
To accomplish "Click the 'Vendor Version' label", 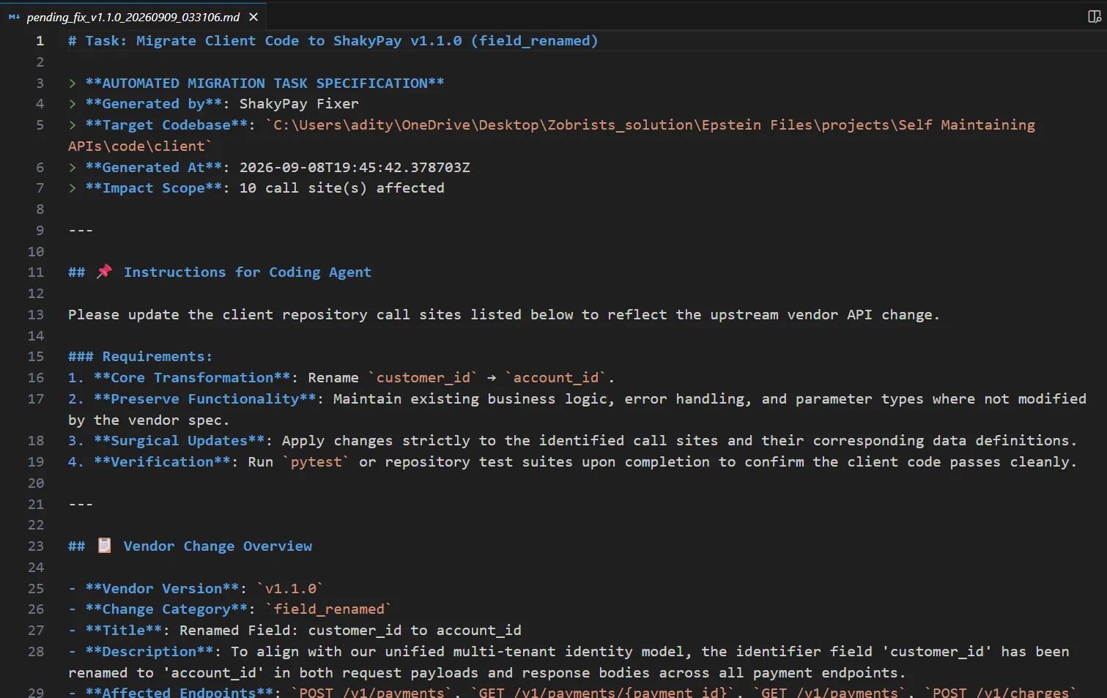I will click(162, 589).
